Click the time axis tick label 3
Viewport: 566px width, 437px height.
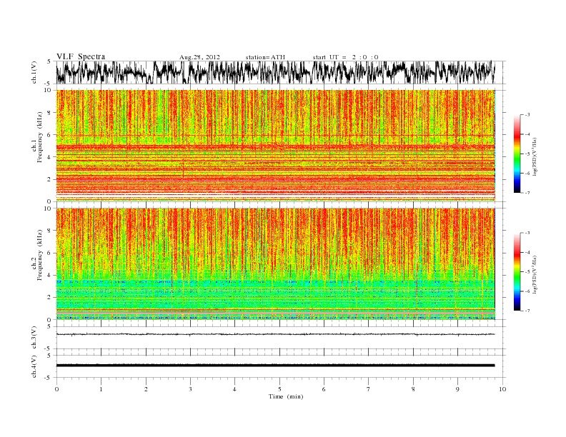coord(190,389)
